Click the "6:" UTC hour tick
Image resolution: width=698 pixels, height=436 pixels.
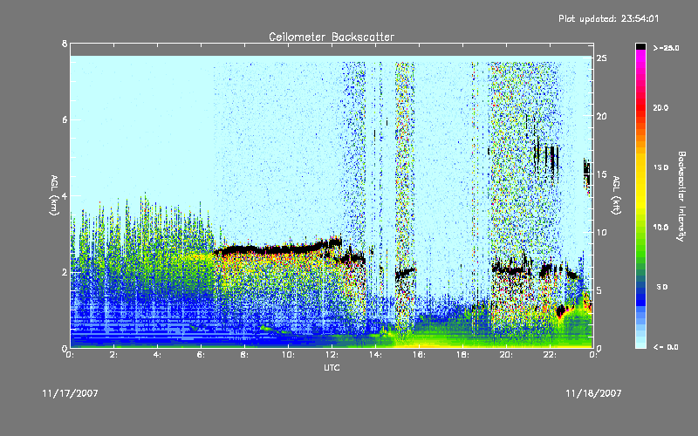click(x=202, y=355)
